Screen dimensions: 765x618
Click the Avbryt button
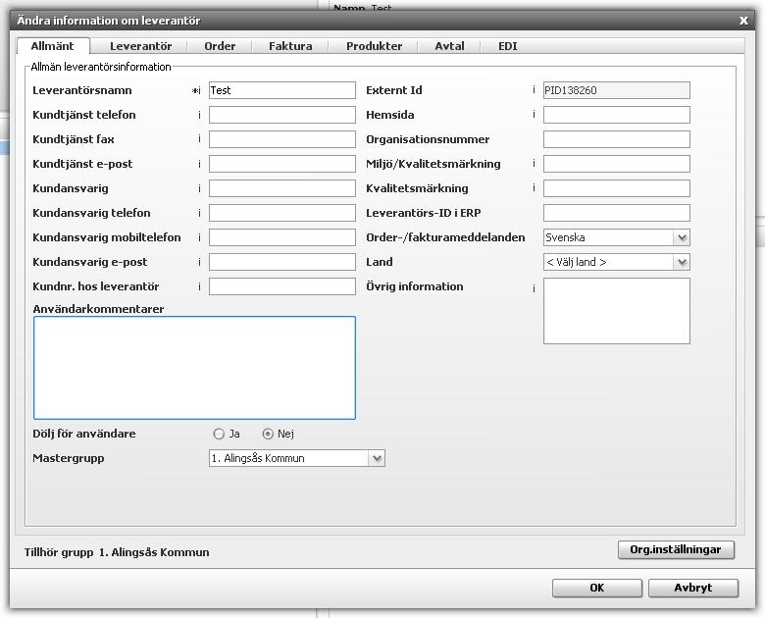[x=693, y=588]
